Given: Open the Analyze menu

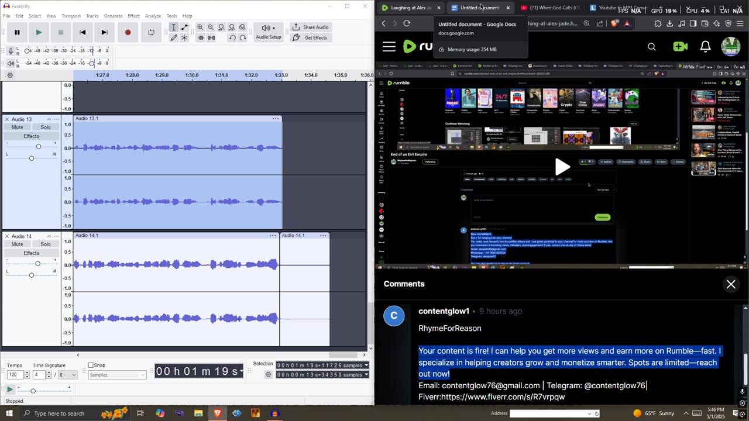Looking at the screenshot, I should (x=153, y=16).
